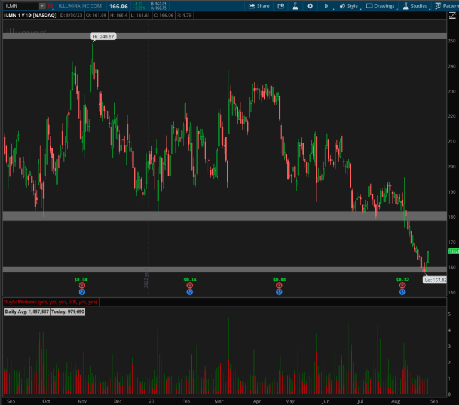
Task: Click the last price 166.06 in header
Action: coord(118,6)
